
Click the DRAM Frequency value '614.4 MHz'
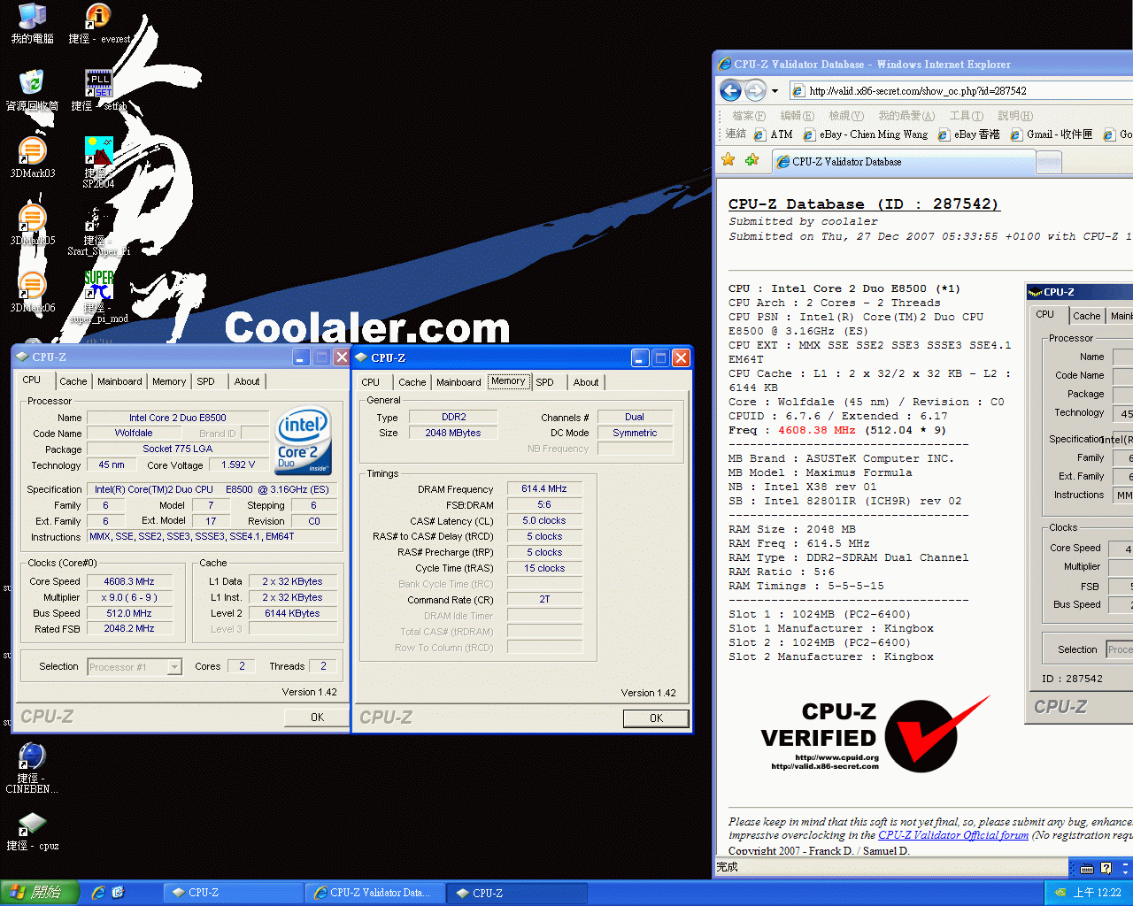pyautogui.click(x=544, y=488)
